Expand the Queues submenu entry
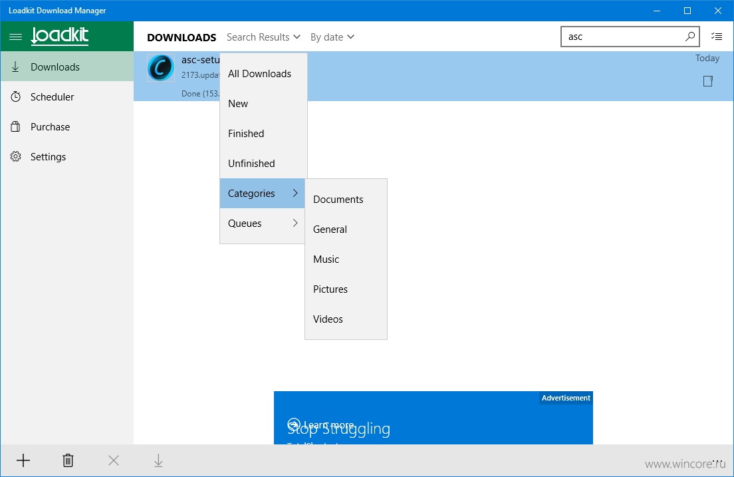 263,224
